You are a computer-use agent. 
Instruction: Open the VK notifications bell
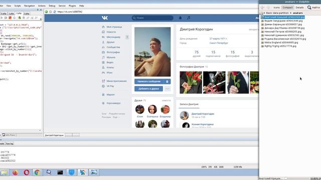point(181,18)
